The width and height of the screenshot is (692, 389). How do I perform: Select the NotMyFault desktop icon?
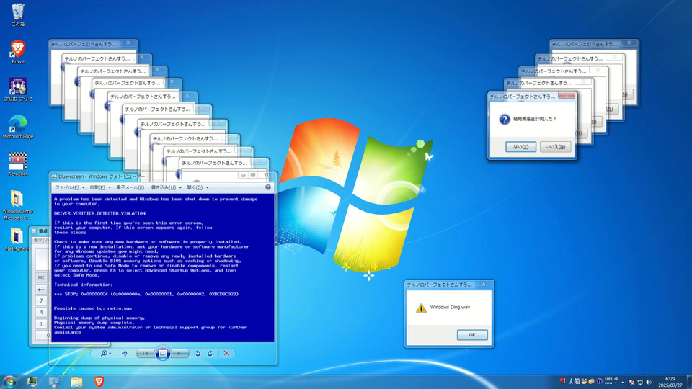click(x=17, y=239)
